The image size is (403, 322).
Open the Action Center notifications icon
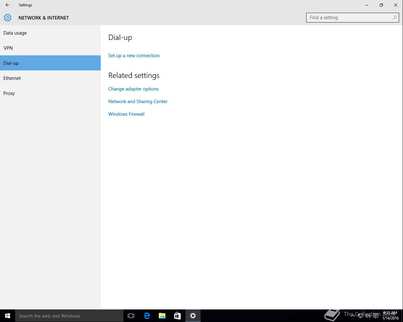[x=376, y=316]
